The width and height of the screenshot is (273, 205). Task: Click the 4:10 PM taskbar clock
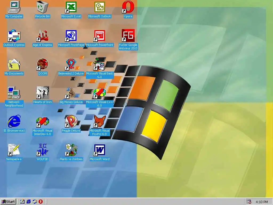(262, 202)
